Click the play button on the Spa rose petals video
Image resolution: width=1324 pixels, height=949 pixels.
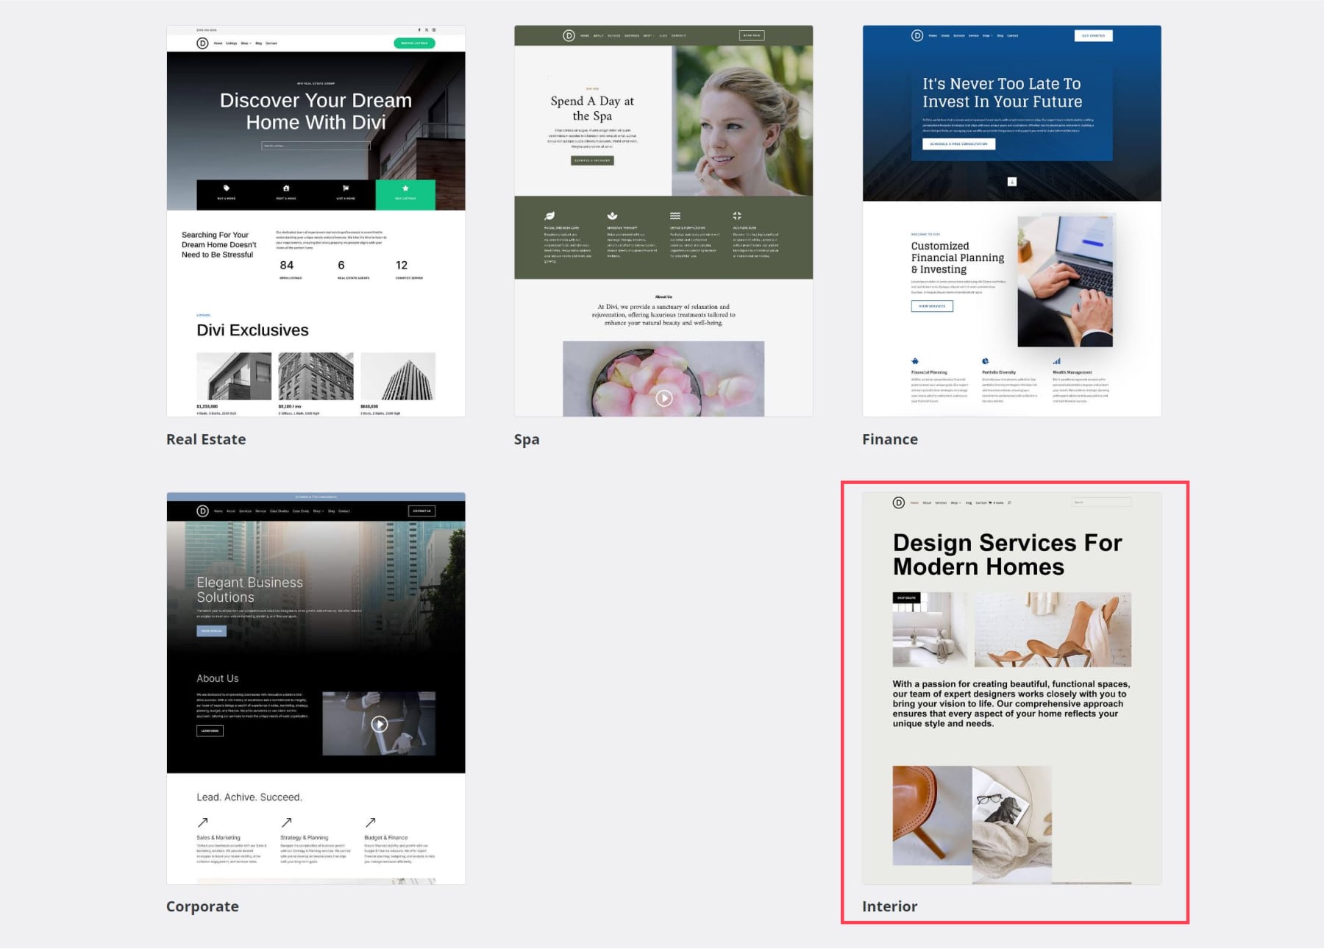coord(664,398)
